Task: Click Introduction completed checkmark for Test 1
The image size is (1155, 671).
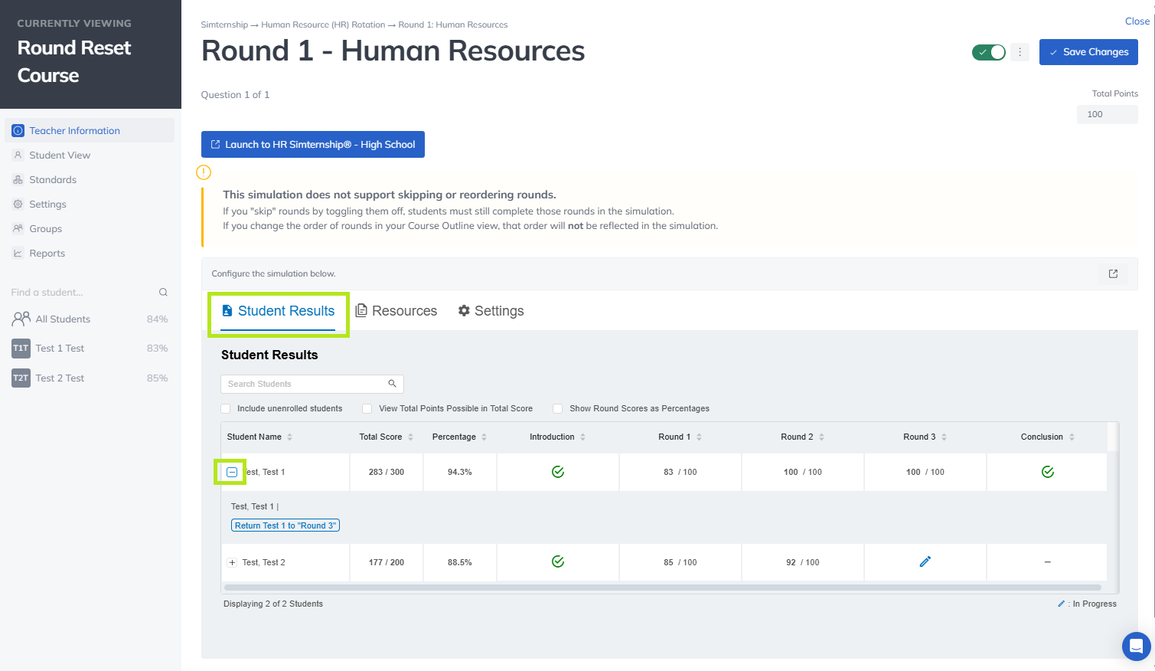Action: pos(558,472)
